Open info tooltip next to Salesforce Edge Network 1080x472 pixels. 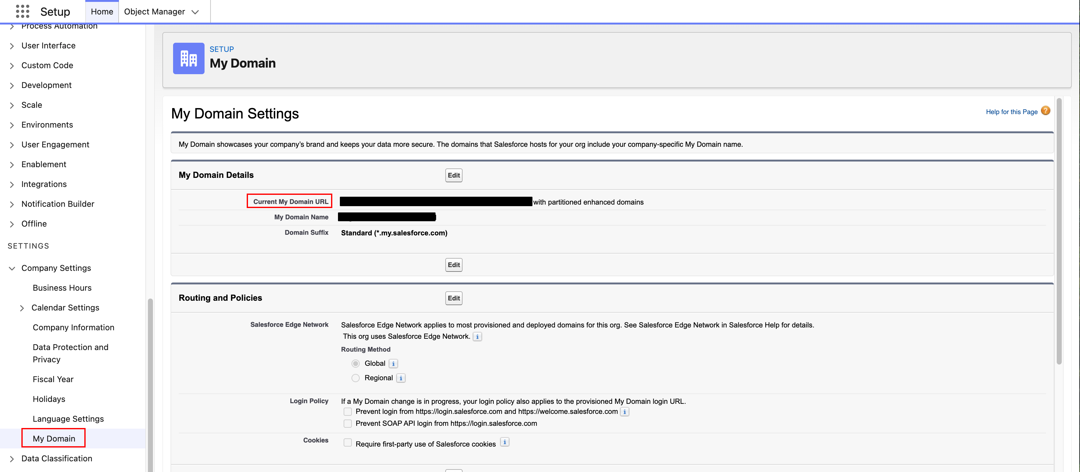pyautogui.click(x=477, y=336)
